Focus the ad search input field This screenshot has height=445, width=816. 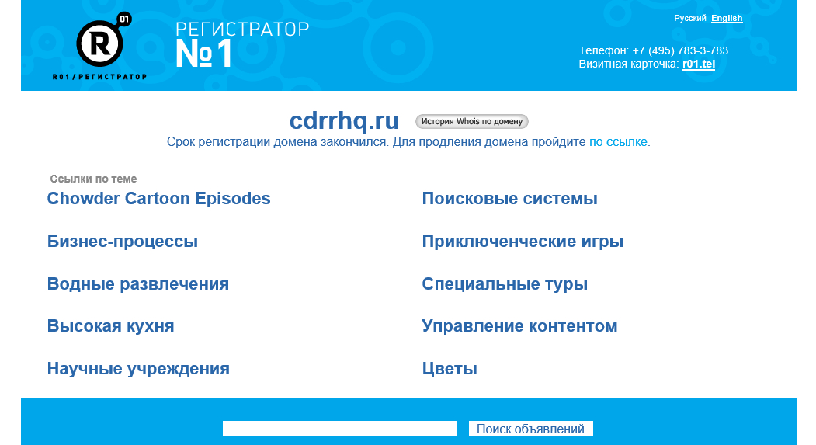tap(340, 429)
